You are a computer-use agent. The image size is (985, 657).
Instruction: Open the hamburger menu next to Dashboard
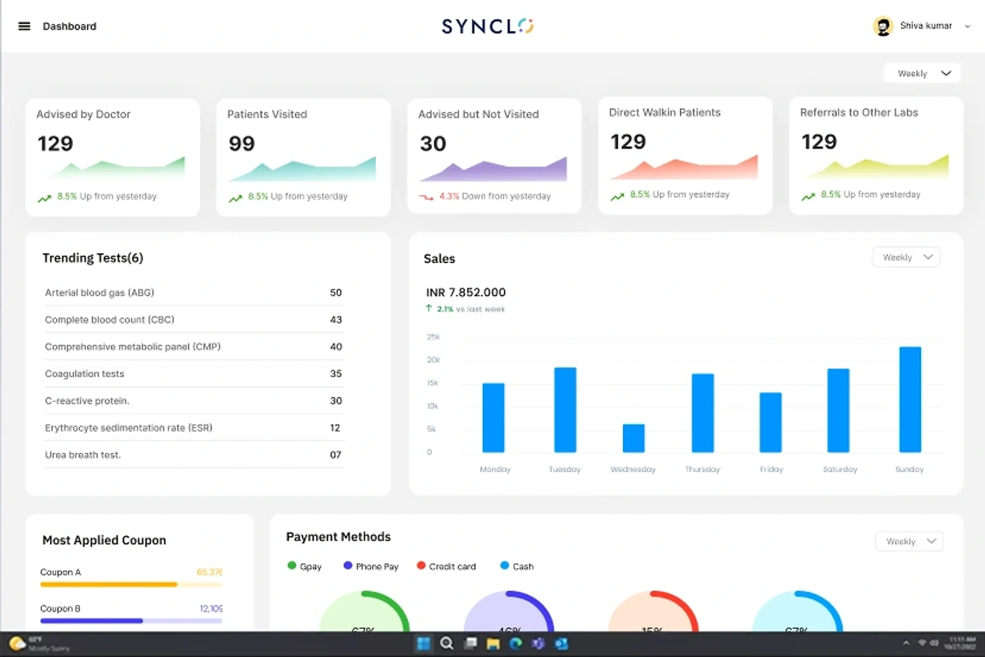pos(24,26)
